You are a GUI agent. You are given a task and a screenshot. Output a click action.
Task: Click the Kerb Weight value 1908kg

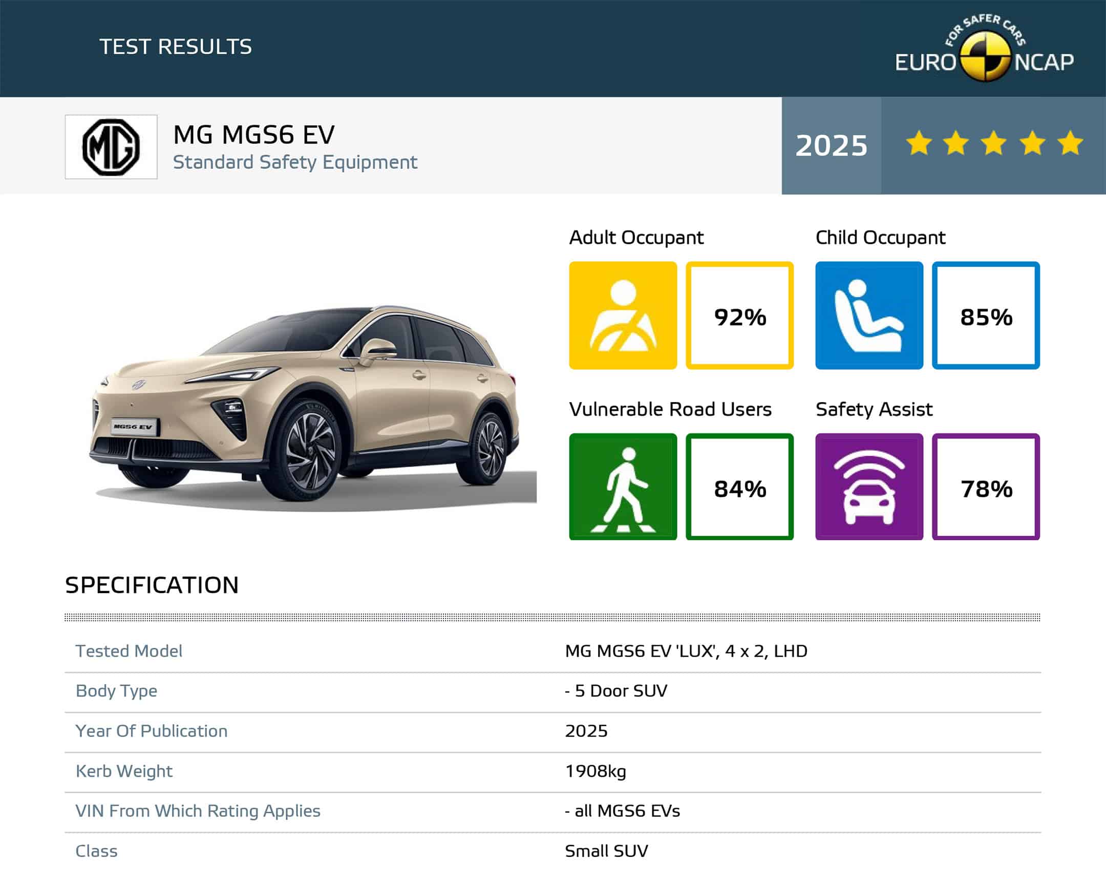point(595,771)
